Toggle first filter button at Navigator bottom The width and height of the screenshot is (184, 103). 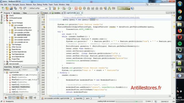[6, 98]
